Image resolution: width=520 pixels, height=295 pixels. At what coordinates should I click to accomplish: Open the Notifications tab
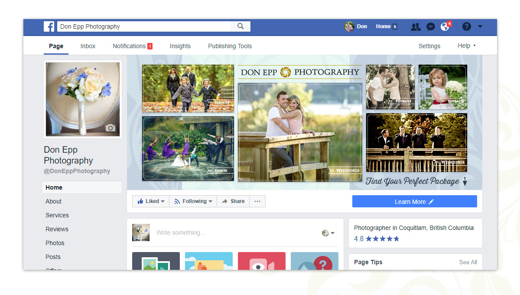(133, 46)
